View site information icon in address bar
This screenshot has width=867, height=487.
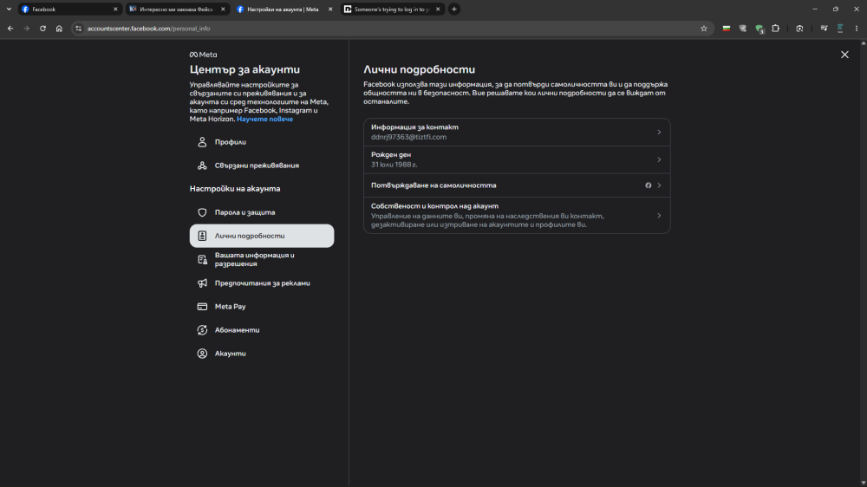[x=79, y=29]
